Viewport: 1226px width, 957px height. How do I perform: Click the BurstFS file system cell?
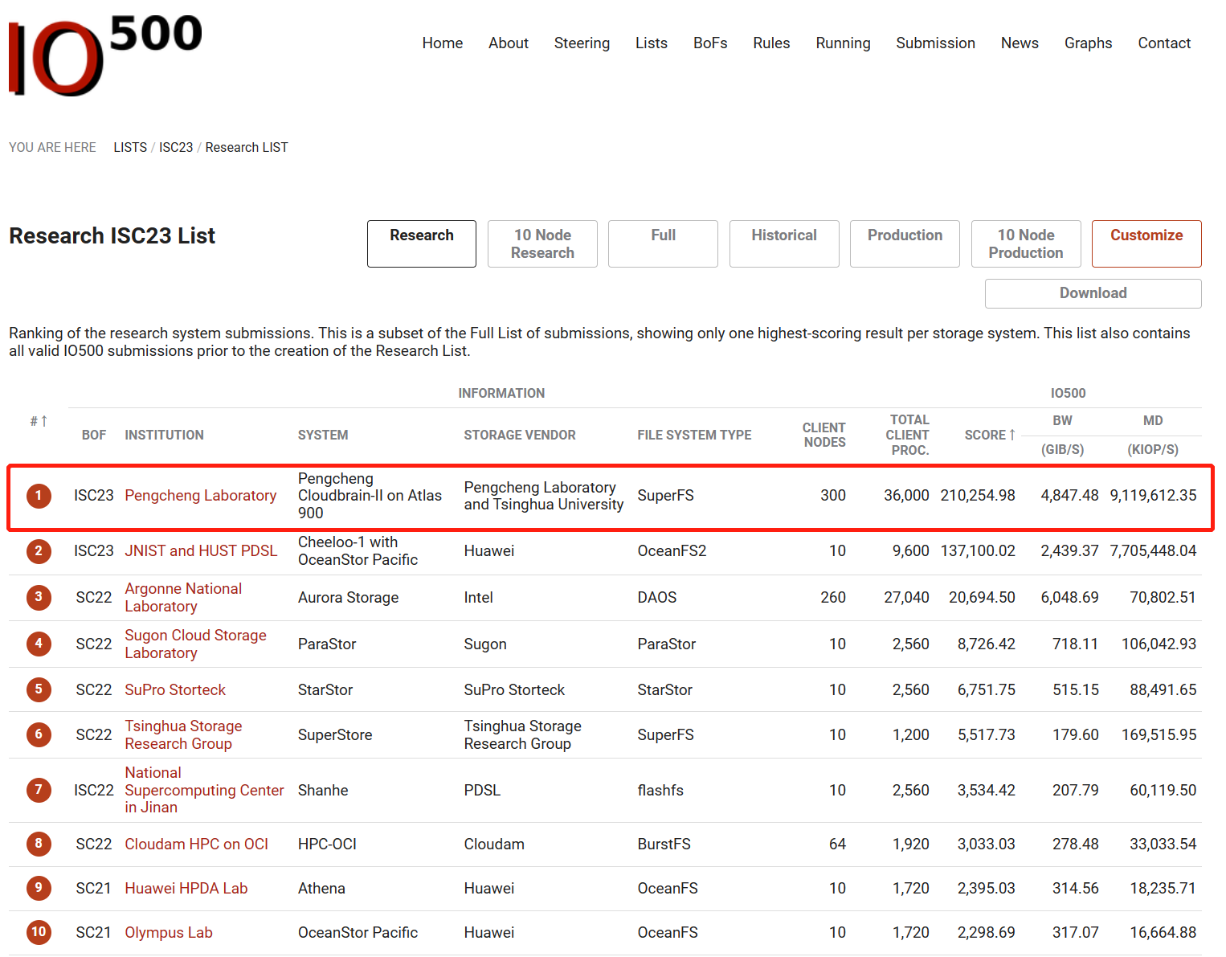664,845
